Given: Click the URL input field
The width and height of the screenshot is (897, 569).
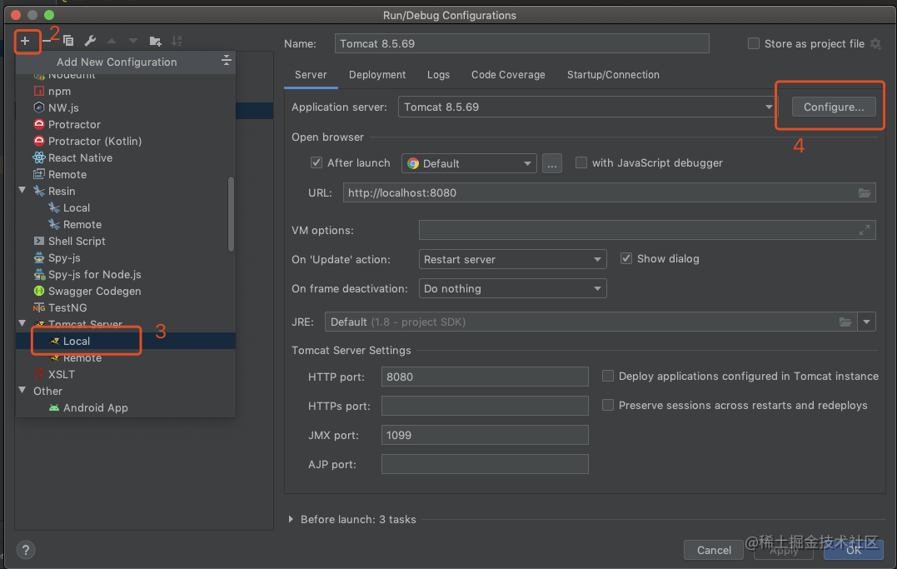Looking at the screenshot, I should (610, 193).
